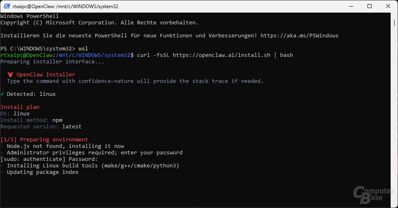Click the red OpenClaw lobster icon
This screenshot has height=208, width=398.
10,75
